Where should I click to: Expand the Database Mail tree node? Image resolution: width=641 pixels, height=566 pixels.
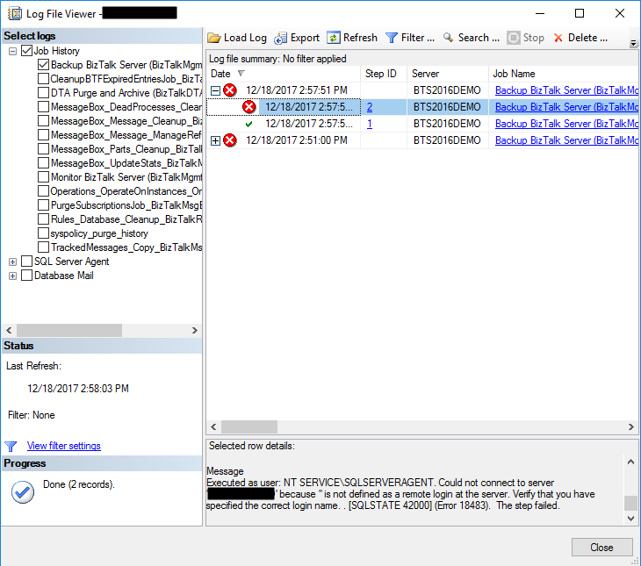[13, 276]
